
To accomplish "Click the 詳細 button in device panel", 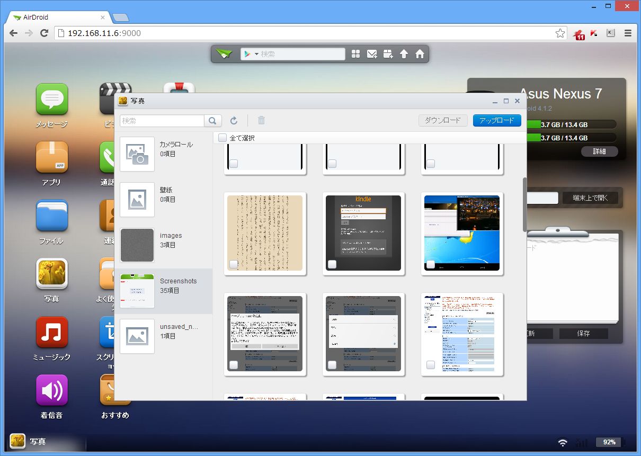I will tap(599, 151).
